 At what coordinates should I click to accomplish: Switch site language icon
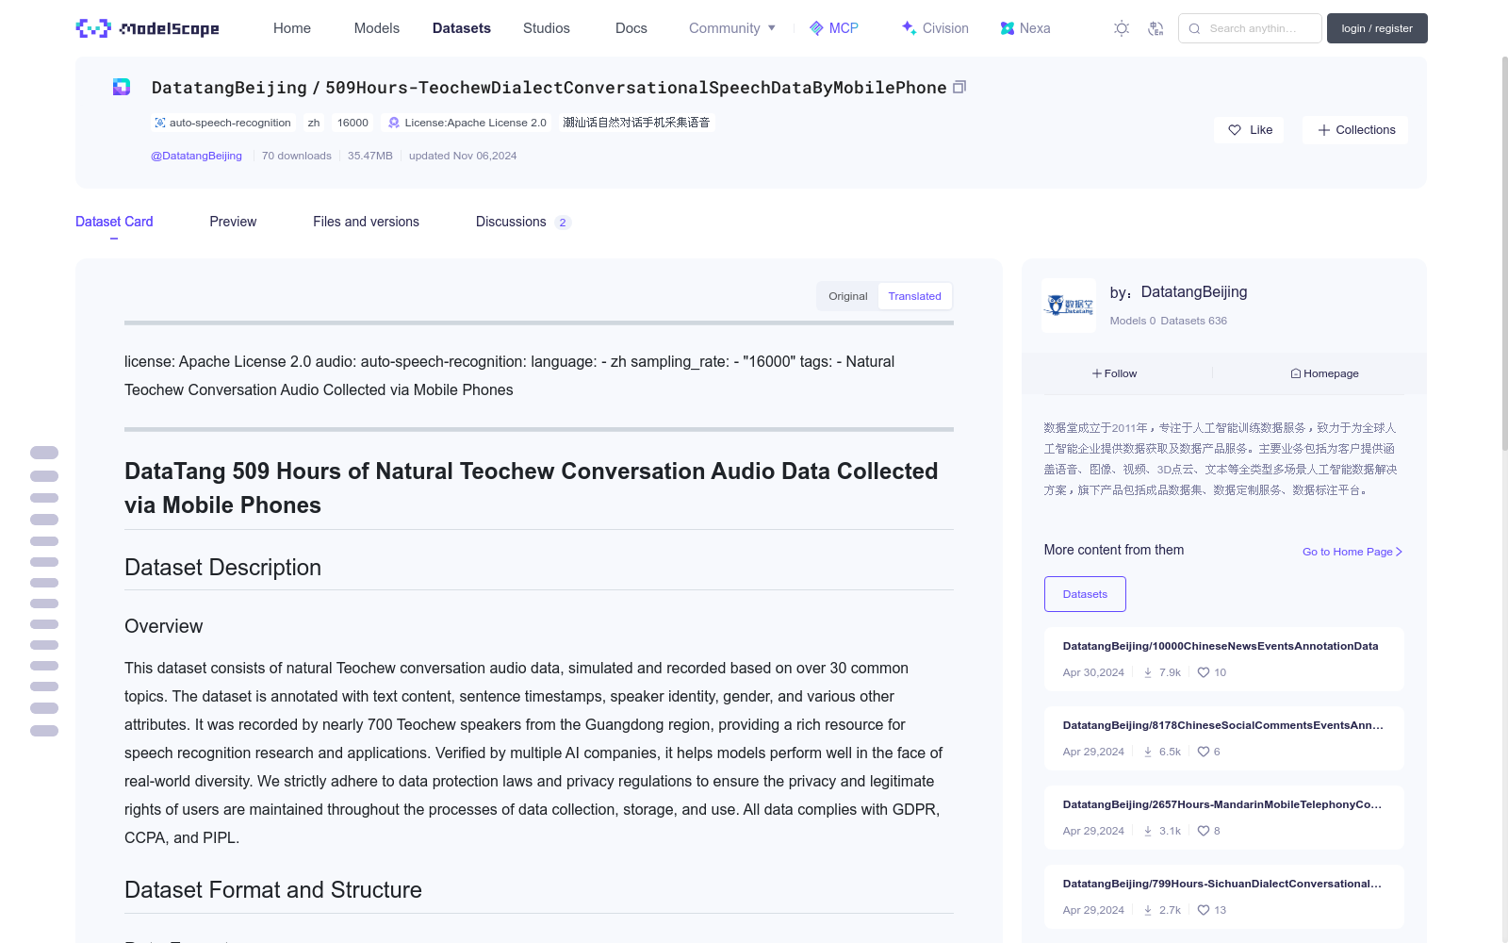click(1156, 28)
